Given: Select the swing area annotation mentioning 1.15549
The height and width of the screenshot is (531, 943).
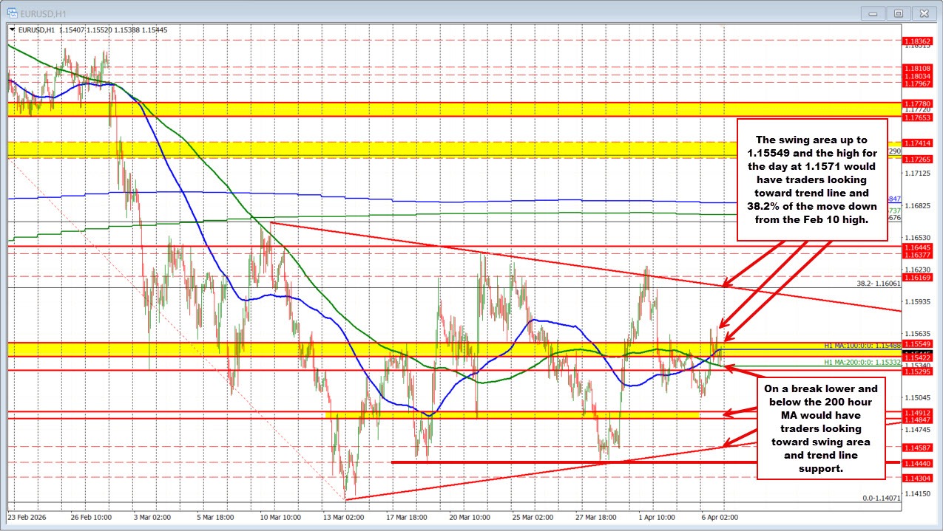Looking at the screenshot, I should click(x=812, y=179).
